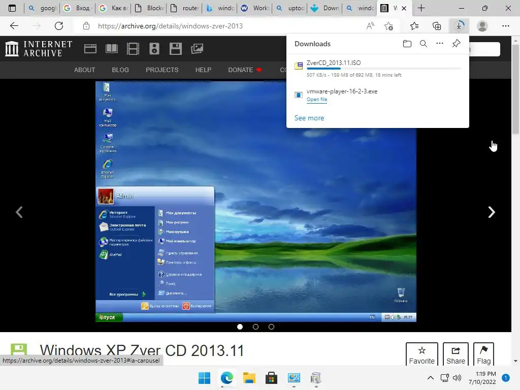Click Open file under vmware-player download
Image resolution: width=520 pixels, height=390 pixels.
coord(317,100)
